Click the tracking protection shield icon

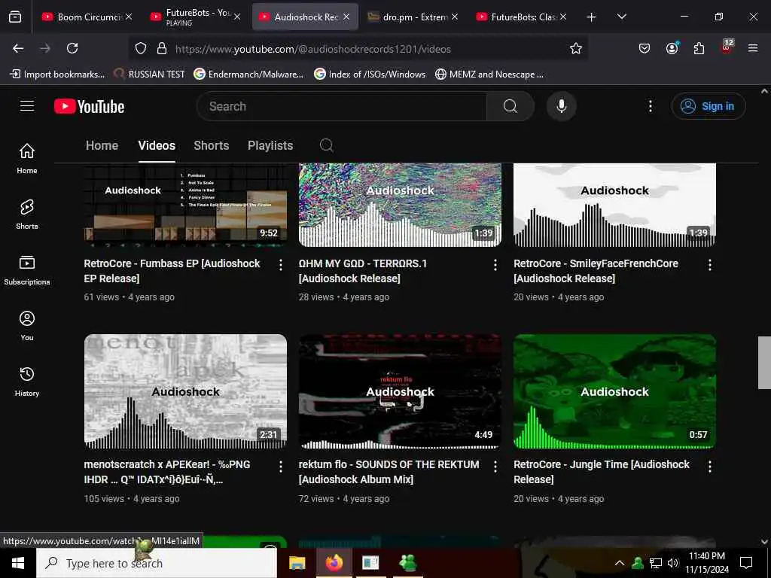point(141,48)
